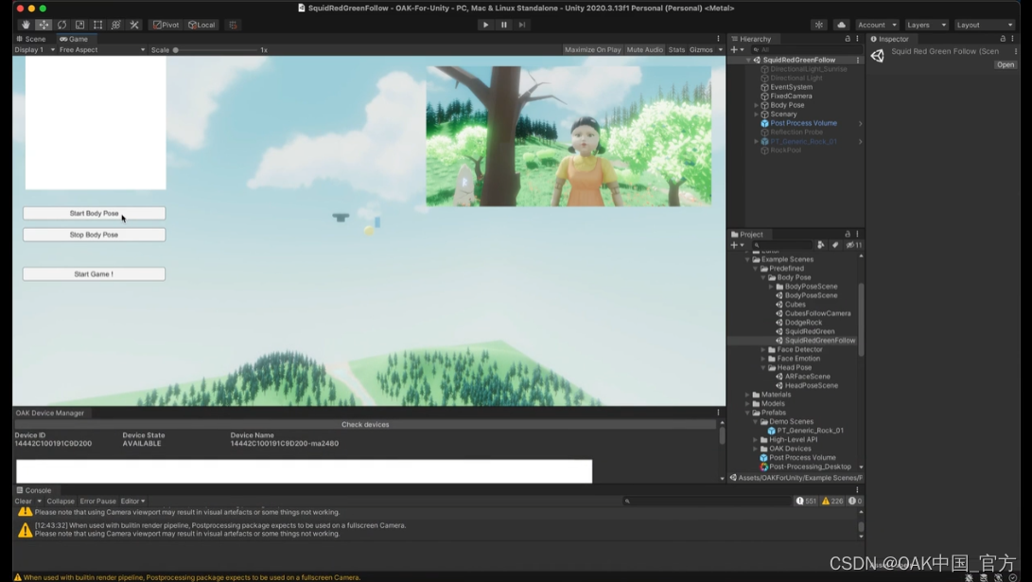Image resolution: width=1032 pixels, height=582 pixels.
Task: Open SquidRedGreenFollow scene options menu
Action: [x=858, y=60]
